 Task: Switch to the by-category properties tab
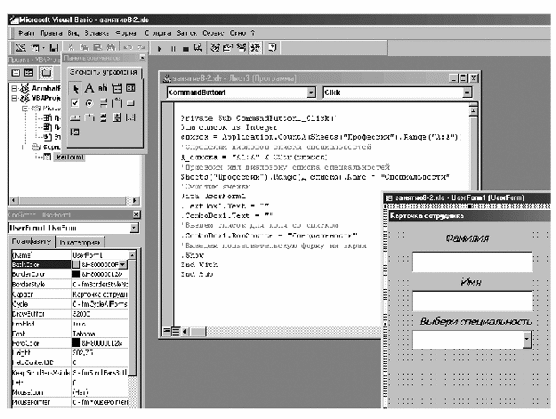pyautogui.click(x=80, y=242)
